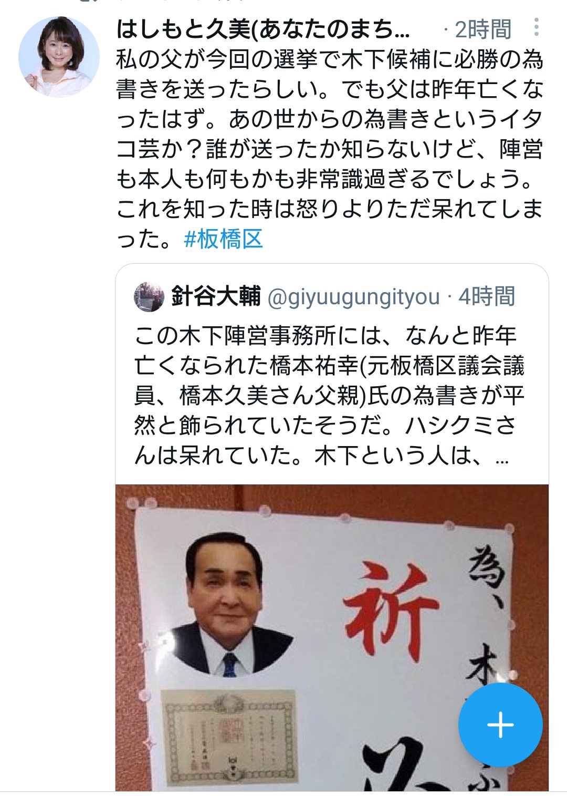Open はしもと久美 display name

click(x=263, y=29)
